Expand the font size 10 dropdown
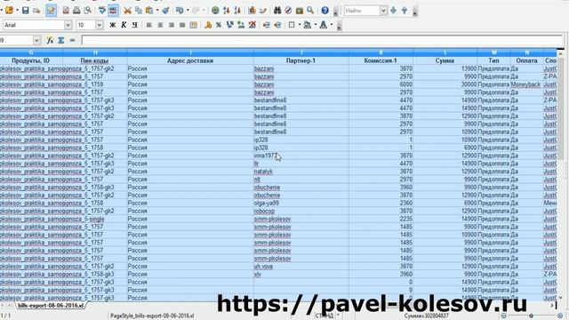 click(99, 25)
